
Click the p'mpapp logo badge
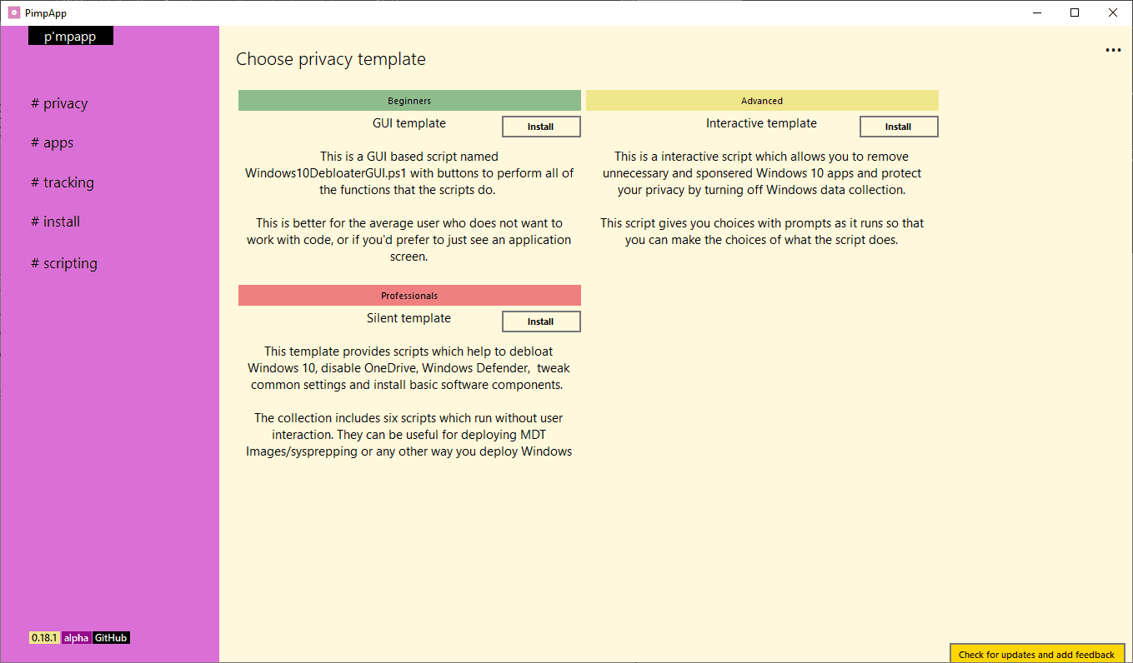70,35
